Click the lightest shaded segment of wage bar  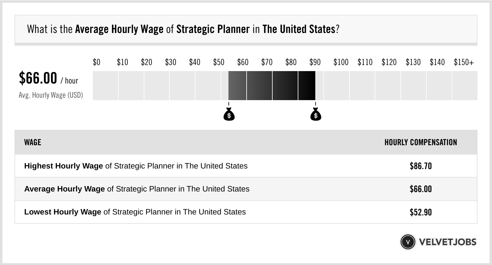click(238, 86)
